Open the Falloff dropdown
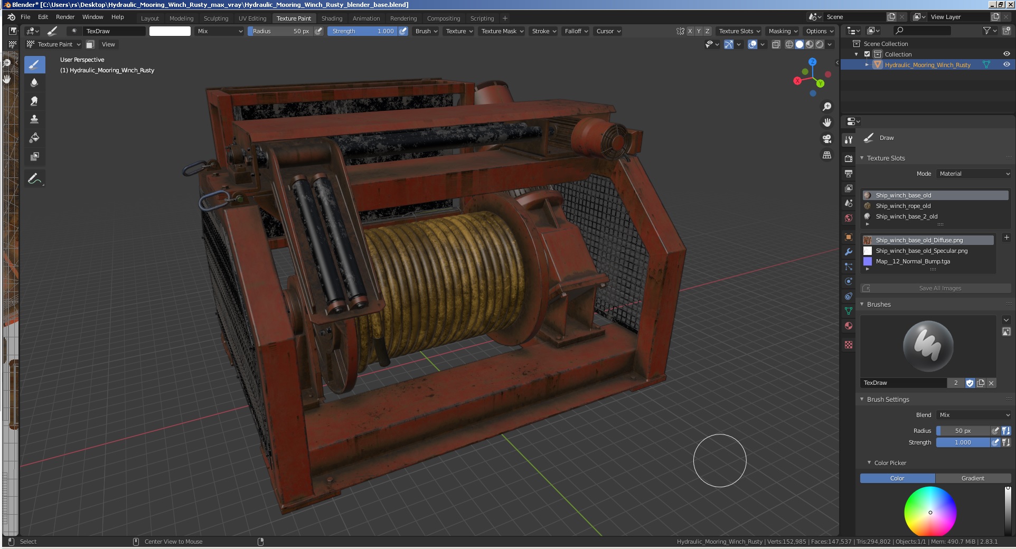Image resolution: width=1016 pixels, height=549 pixels. tap(576, 31)
